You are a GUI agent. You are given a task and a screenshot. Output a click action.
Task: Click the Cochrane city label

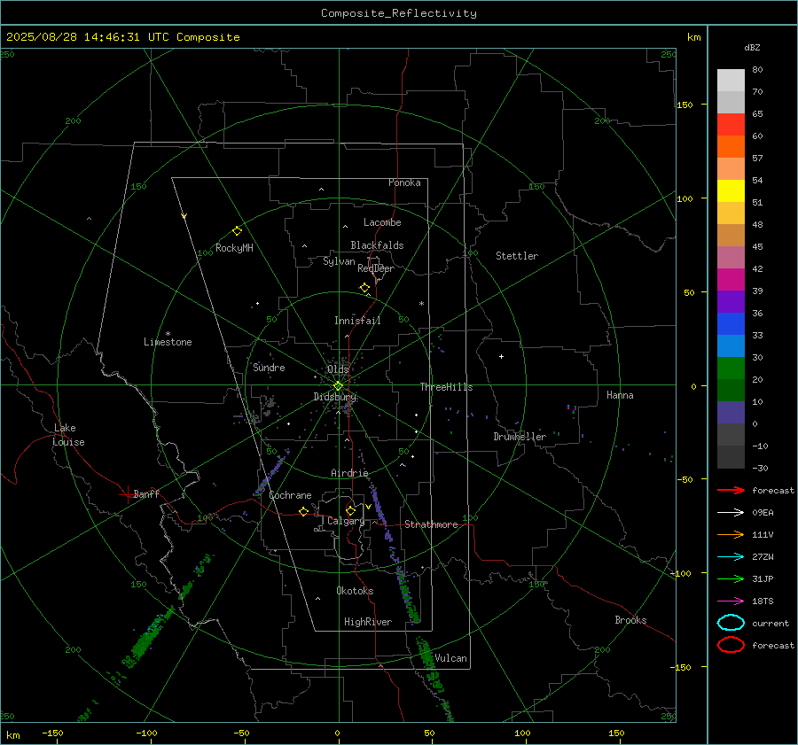pos(290,495)
